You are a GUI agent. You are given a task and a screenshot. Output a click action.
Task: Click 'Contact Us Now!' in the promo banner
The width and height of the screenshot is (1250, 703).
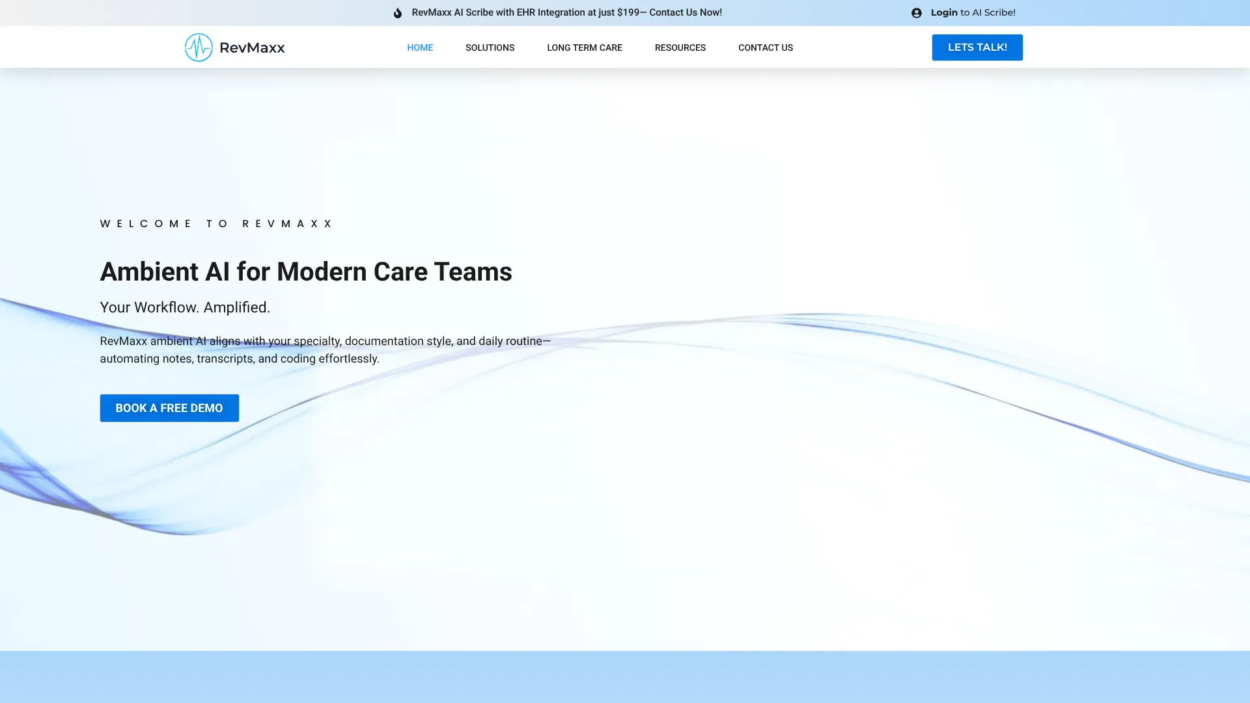click(x=685, y=12)
